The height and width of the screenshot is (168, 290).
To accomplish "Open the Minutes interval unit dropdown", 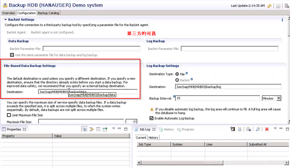I will click(279, 98).
